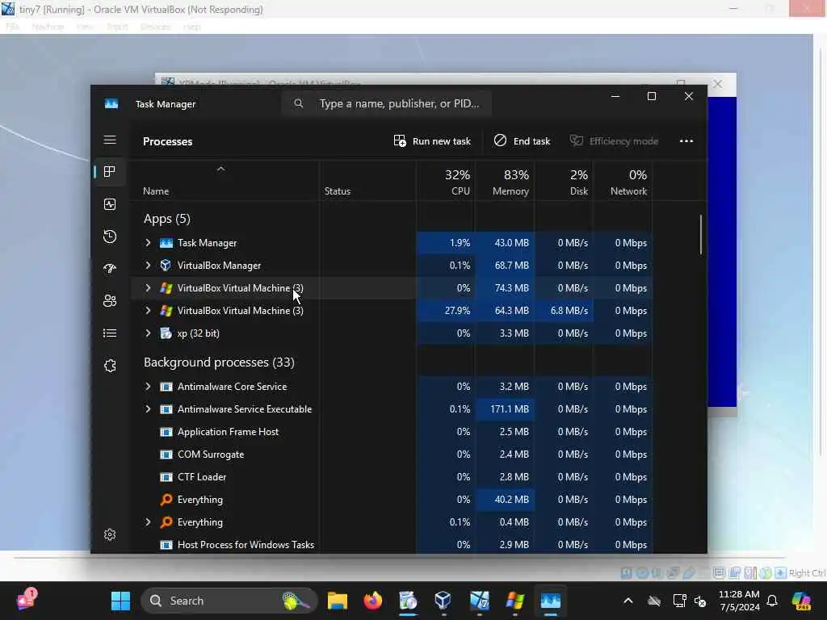Open the Machine menu in tiny7 VirtualBox window
827x620 pixels.
[48, 27]
